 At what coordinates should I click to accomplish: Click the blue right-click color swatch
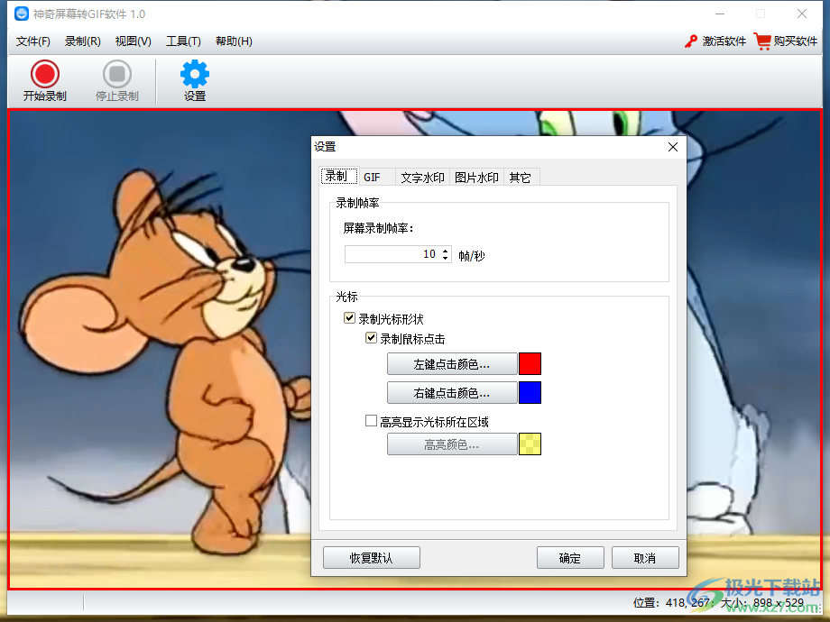pos(530,392)
